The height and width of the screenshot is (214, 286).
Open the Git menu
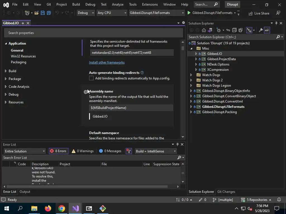tap(49, 4)
